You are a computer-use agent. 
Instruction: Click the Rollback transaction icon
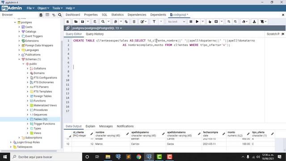pyautogui.click(x=236, y=22)
